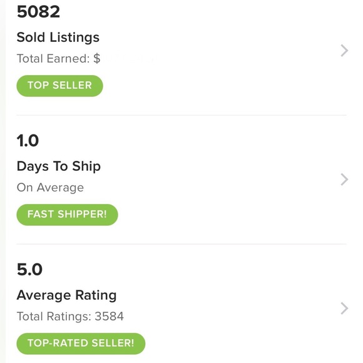Open Days To Ship details chevron
363x363 pixels.
[x=344, y=180]
